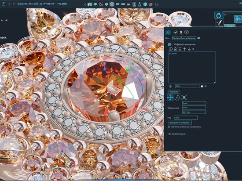Viewport: 242px width, 181px height.
Task: Click the red pill-shaped icon in top toolbar
Action: tap(128, 4)
